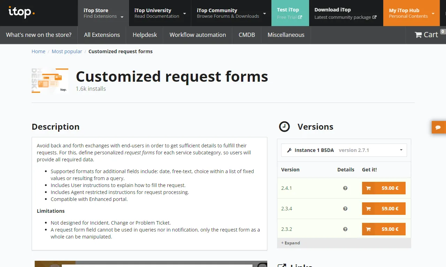
Task: Open the orange chat bubble widget
Action: 438,127
